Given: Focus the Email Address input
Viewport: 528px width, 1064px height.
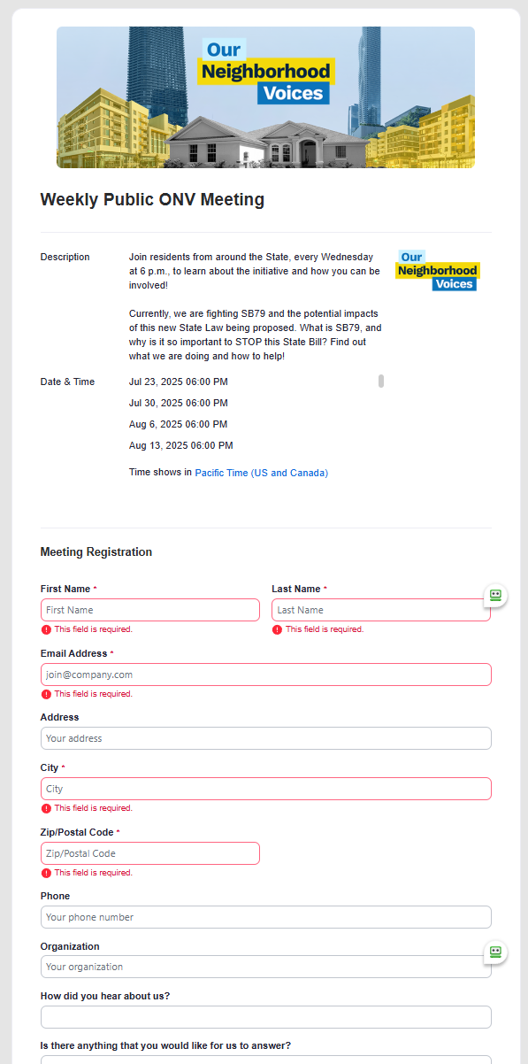Looking at the screenshot, I should (x=265, y=674).
